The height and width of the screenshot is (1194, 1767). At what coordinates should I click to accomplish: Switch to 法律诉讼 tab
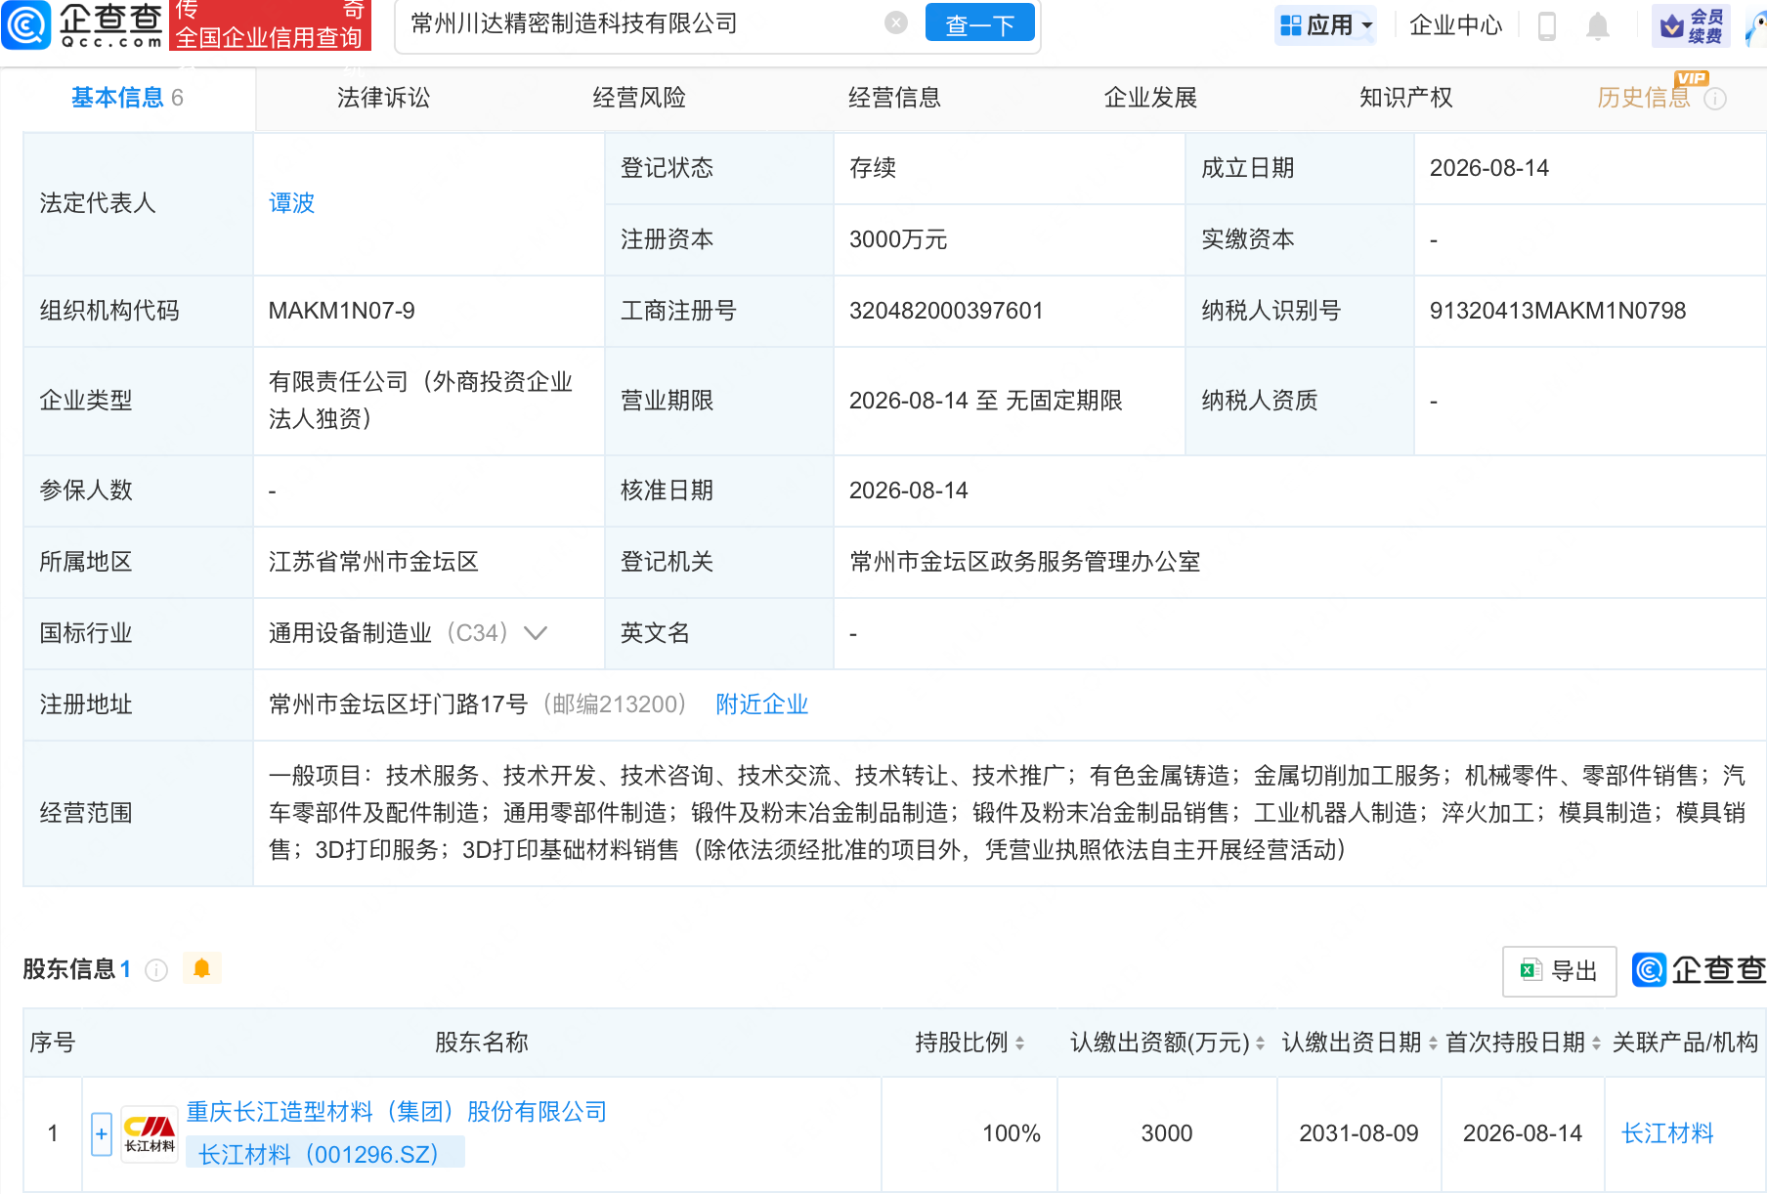(383, 98)
